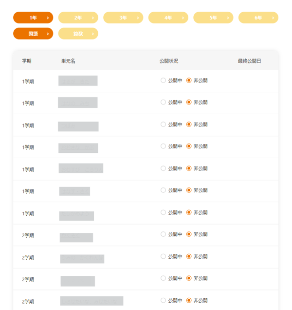Image resolution: width=292 pixels, height=310 pixels.
Task: Click the 単元名 column header
Action: pos(68,61)
